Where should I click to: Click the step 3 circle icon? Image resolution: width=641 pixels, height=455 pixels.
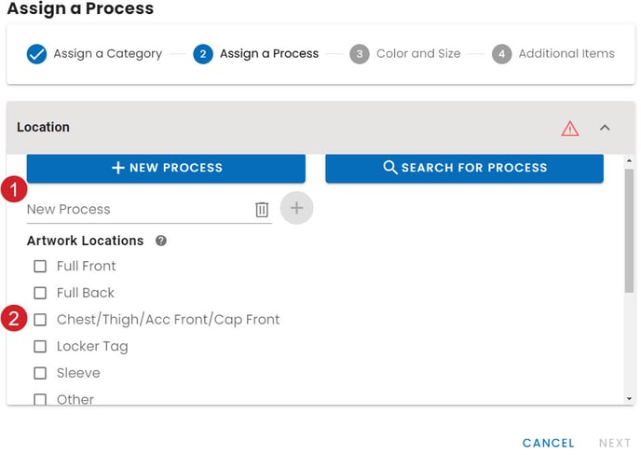coord(360,53)
